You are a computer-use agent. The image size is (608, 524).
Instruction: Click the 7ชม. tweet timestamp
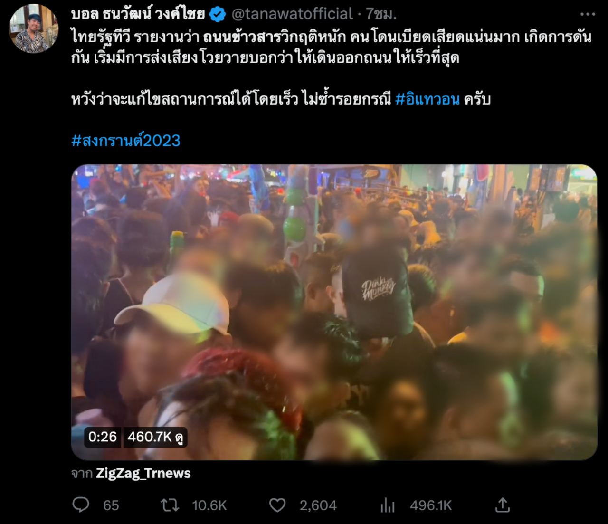pyautogui.click(x=381, y=14)
